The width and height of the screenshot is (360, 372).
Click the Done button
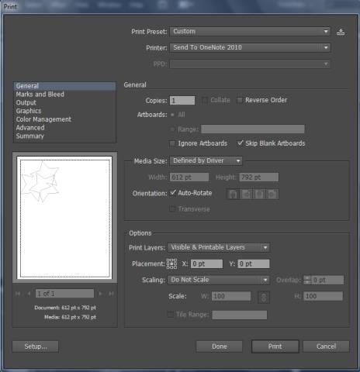click(220, 346)
